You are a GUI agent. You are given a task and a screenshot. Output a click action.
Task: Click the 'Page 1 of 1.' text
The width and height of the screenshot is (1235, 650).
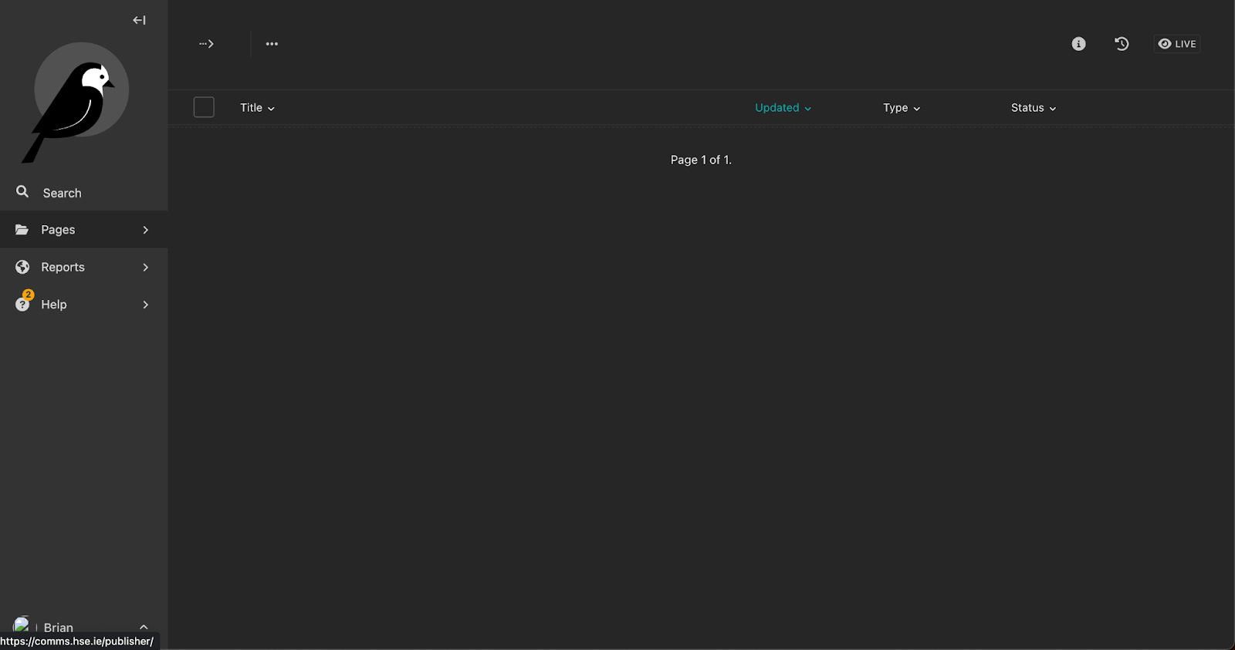coord(701,160)
